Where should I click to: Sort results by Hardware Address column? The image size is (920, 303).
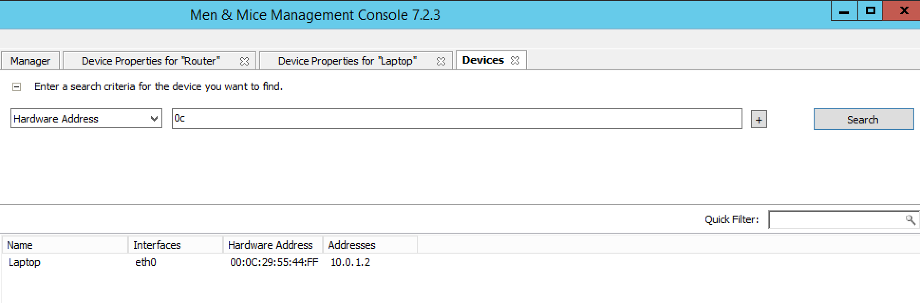pyautogui.click(x=272, y=245)
